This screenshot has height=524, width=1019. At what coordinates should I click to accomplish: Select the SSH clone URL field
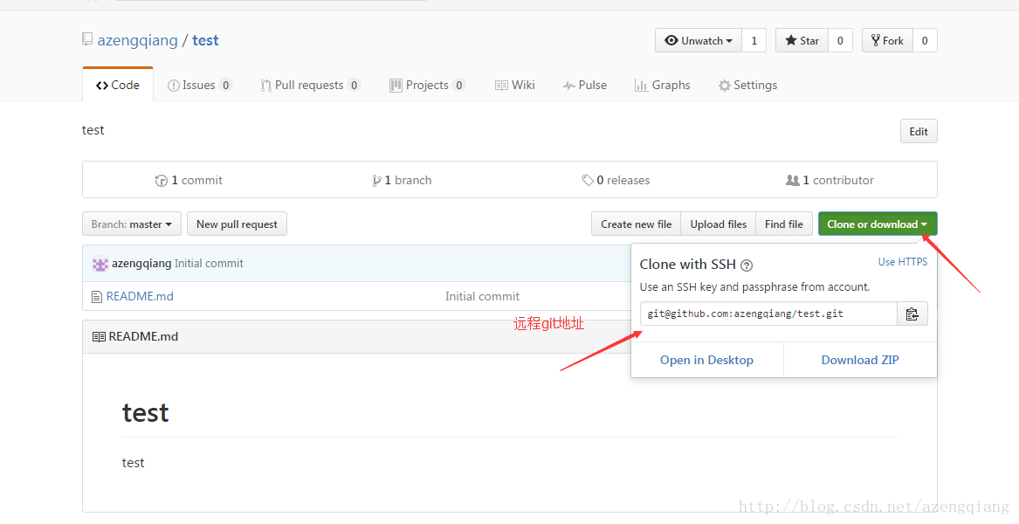pyautogui.click(x=768, y=314)
